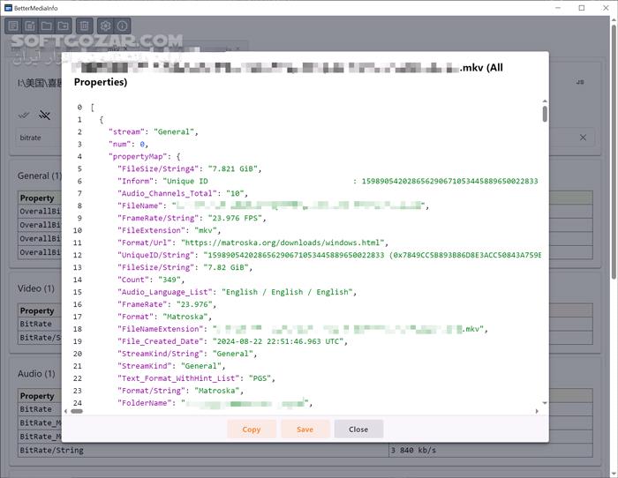Click the open folder toolbar icon
This screenshot has width=618, height=478.
[47, 26]
